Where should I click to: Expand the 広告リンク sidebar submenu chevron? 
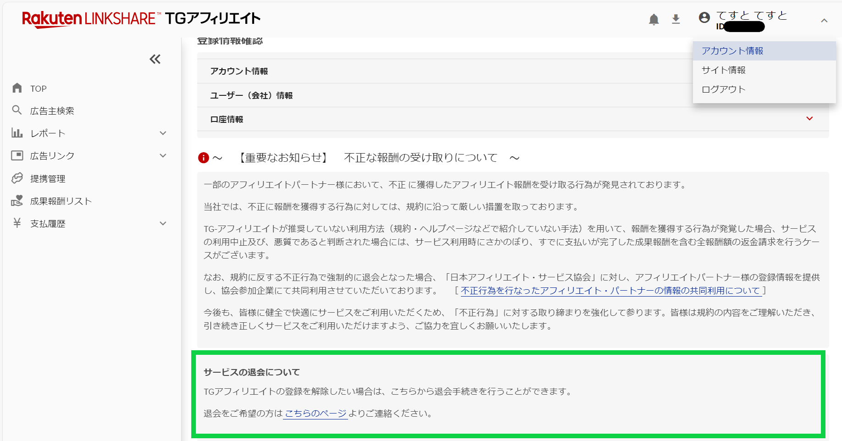163,156
